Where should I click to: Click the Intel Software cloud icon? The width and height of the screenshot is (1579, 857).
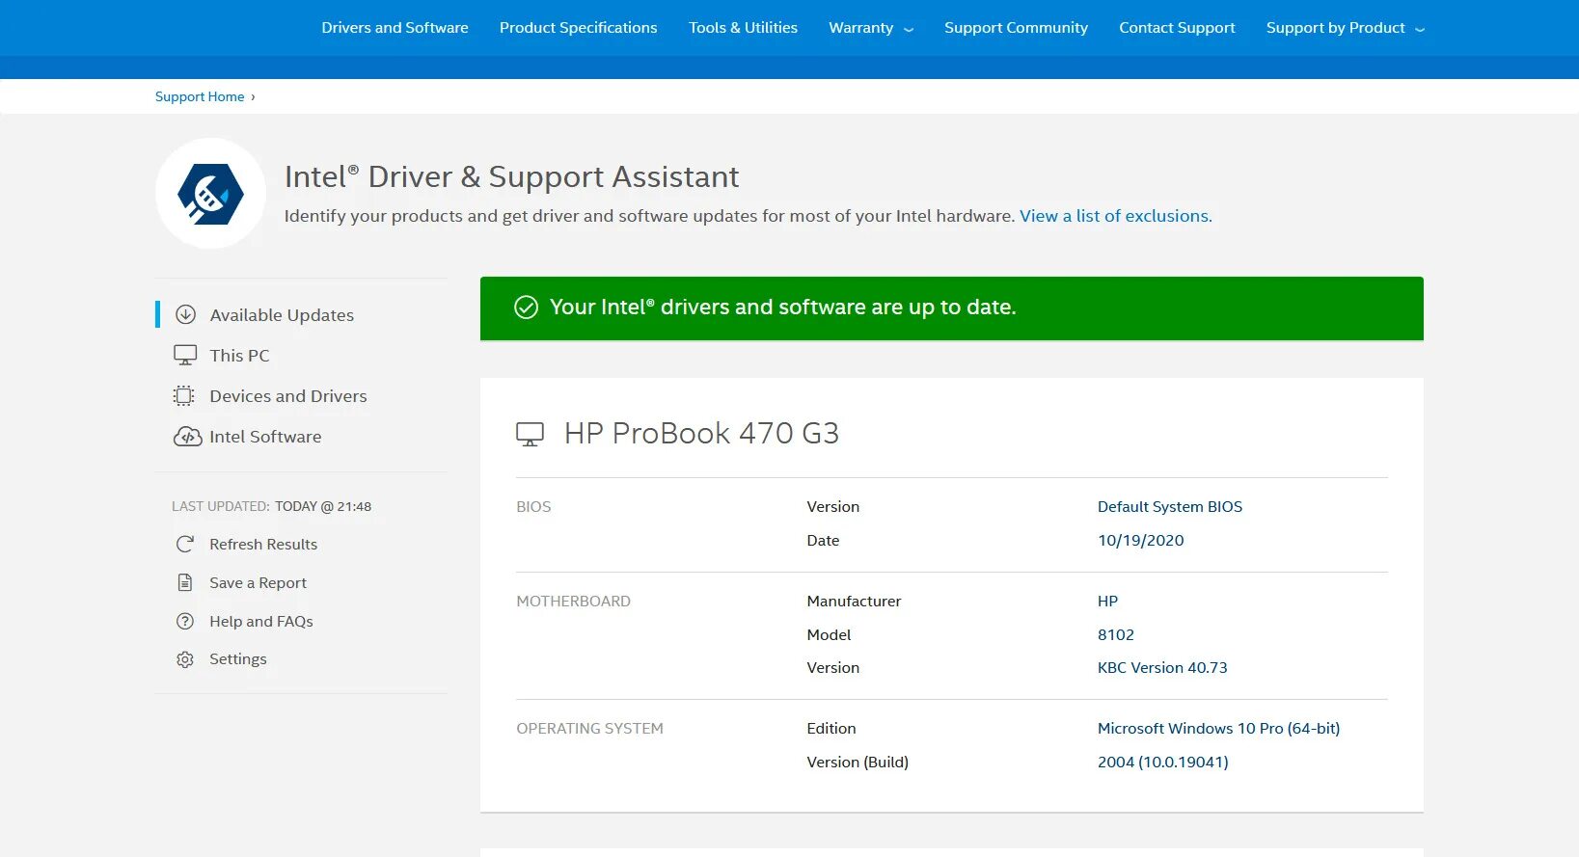coord(187,437)
